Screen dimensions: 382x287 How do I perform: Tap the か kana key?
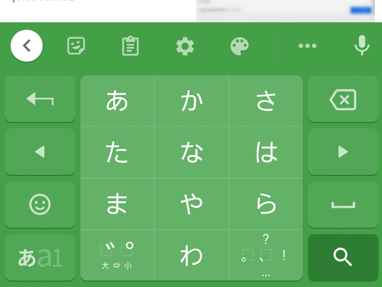(x=192, y=101)
